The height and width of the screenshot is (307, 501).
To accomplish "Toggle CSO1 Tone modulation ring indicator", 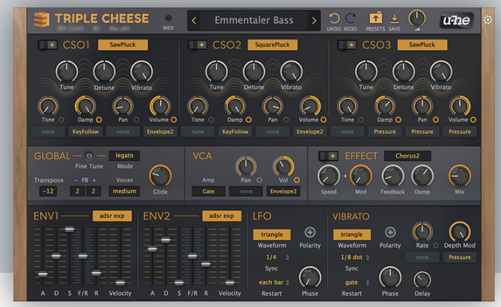I will pos(61,120).
